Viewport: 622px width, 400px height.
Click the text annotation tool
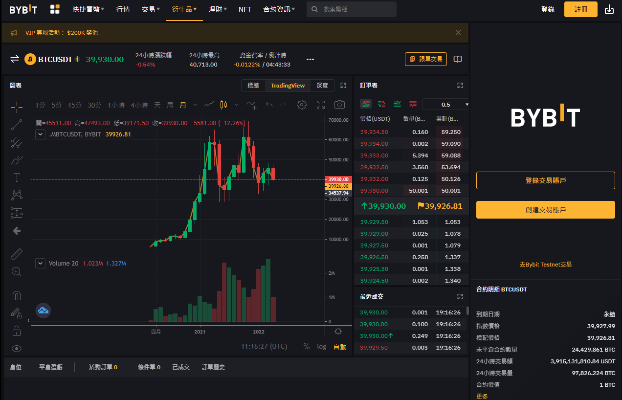[17, 177]
